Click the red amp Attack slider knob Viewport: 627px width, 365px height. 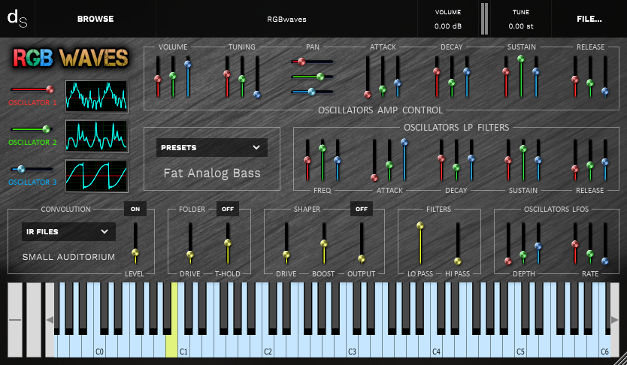pyautogui.click(x=367, y=94)
